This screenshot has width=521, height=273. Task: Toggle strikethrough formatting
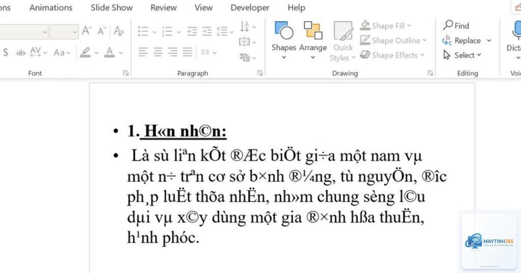pyautogui.click(x=20, y=52)
